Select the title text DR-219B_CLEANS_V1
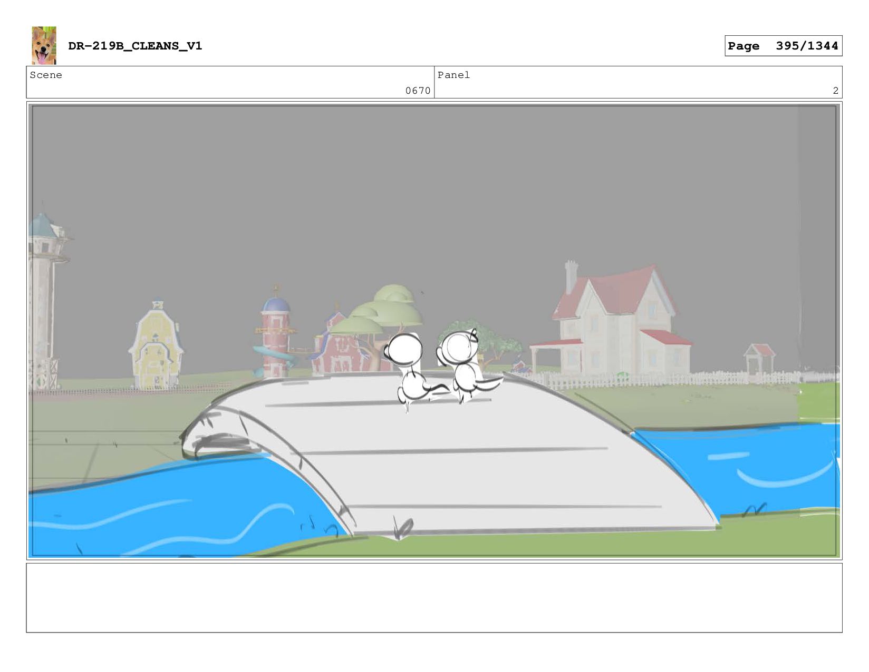869x672 pixels. pos(135,46)
